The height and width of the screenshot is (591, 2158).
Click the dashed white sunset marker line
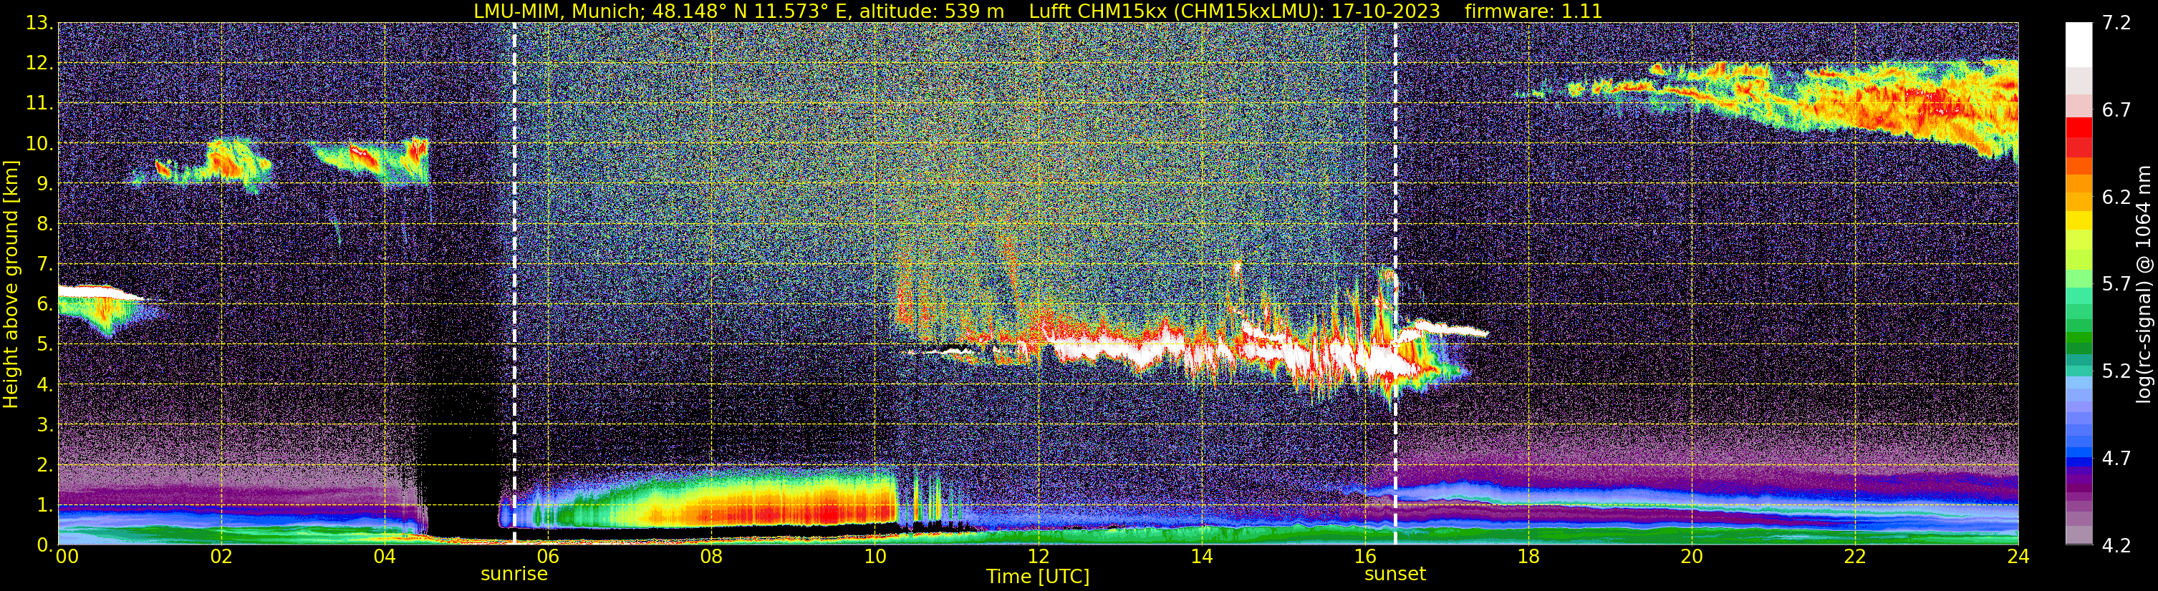1396,285
